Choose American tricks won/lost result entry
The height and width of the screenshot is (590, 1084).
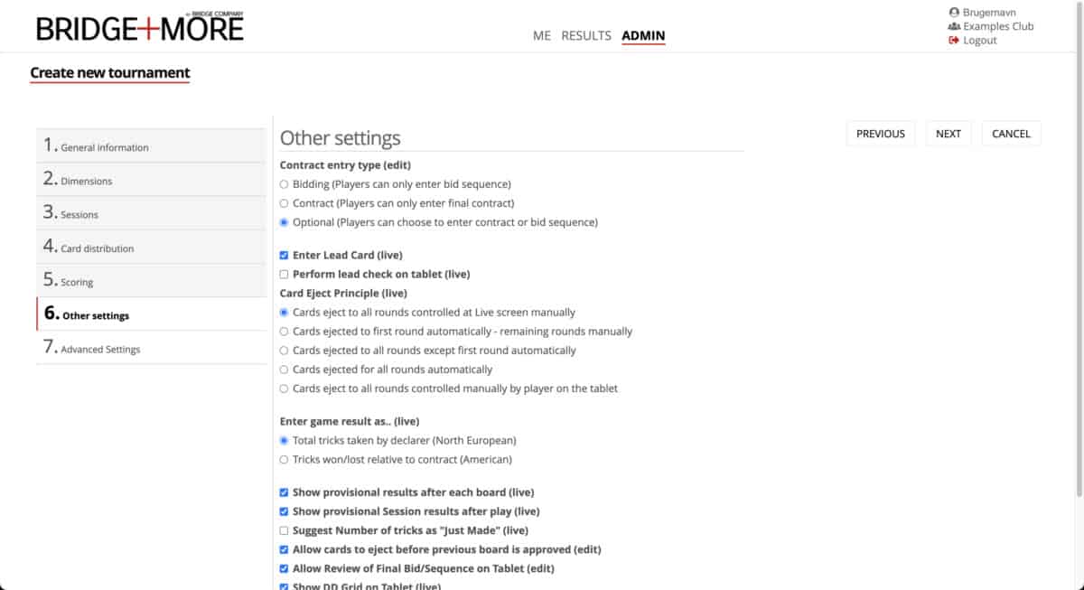(285, 460)
